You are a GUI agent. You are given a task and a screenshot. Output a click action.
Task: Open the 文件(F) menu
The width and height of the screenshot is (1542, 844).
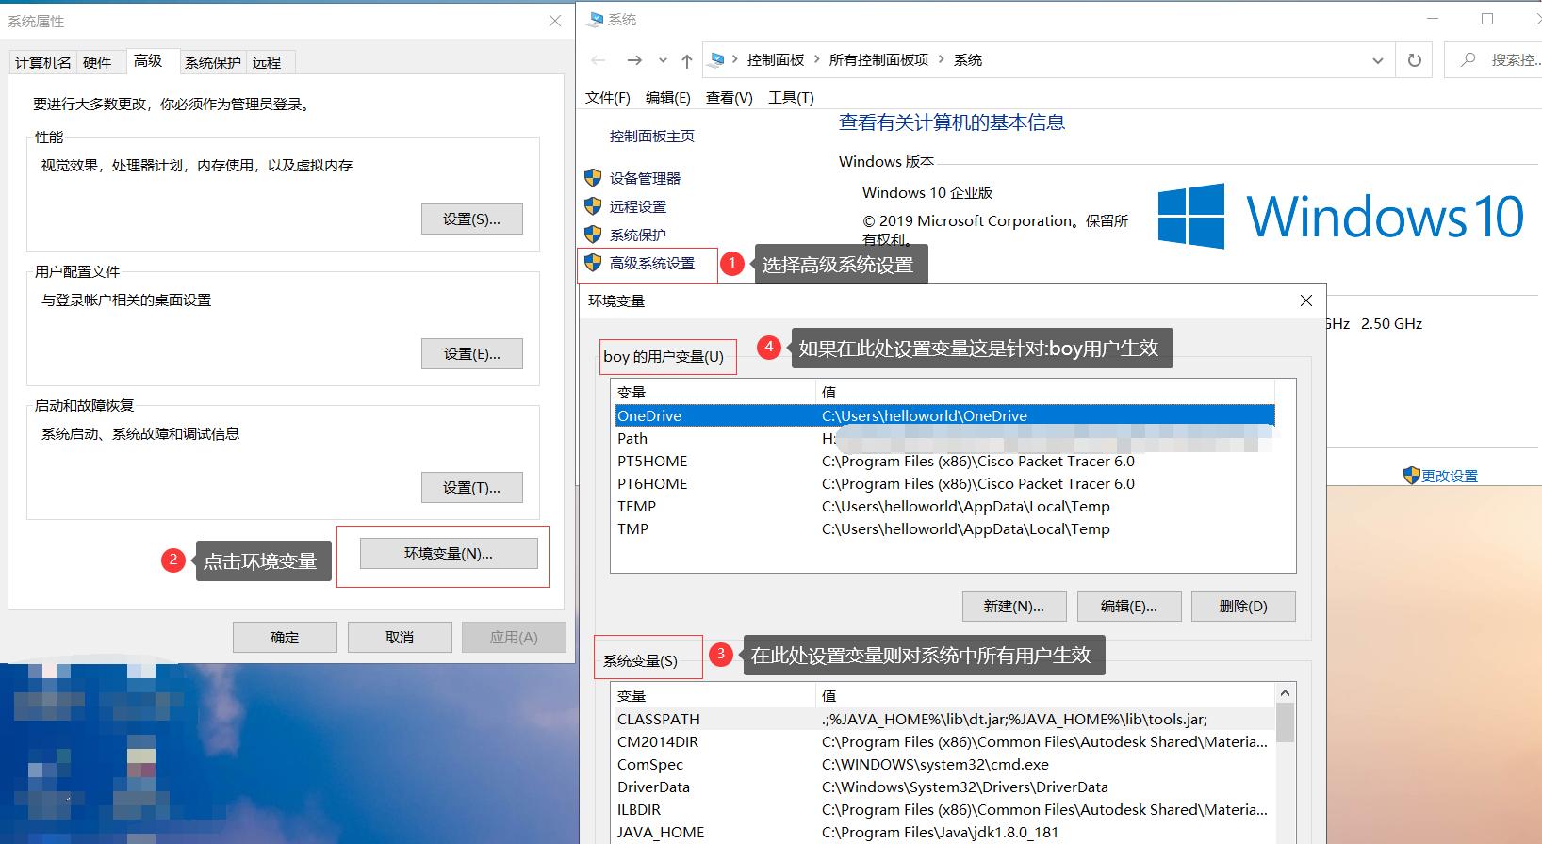click(608, 98)
